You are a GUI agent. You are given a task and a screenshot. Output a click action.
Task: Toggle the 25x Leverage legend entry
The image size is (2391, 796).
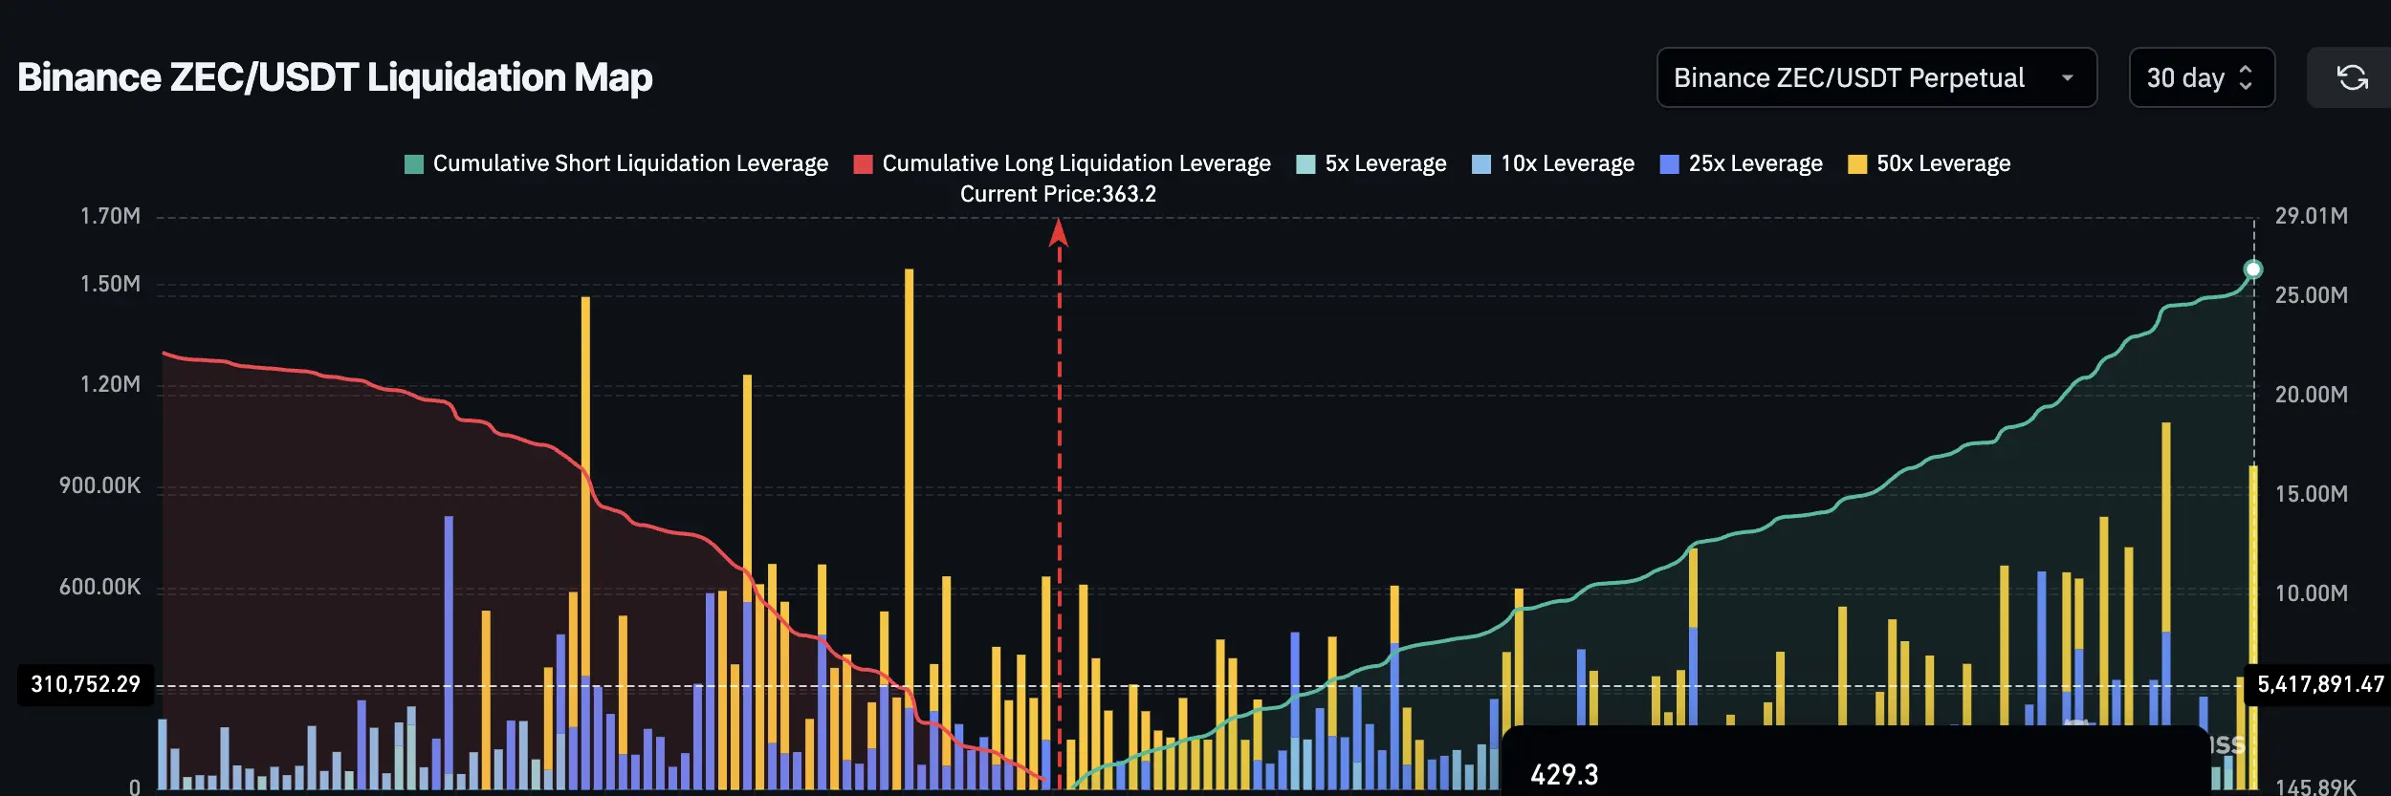click(1742, 163)
